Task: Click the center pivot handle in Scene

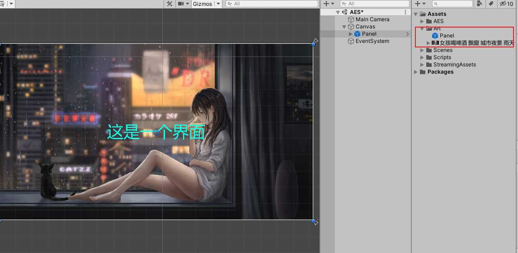Action: coord(156,132)
